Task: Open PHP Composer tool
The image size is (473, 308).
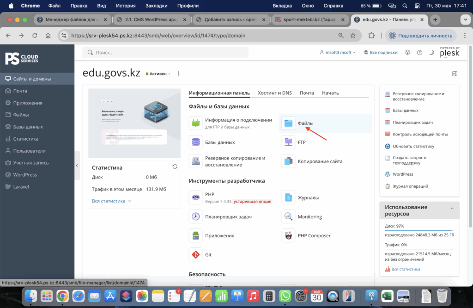Action: (289, 235)
